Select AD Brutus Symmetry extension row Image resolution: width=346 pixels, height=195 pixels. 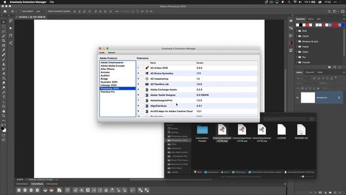[x=197, y=74]
